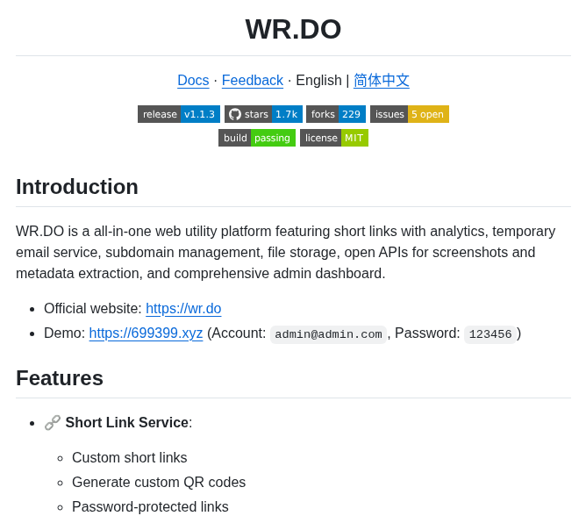Open the Docs link

coord(193,81)
